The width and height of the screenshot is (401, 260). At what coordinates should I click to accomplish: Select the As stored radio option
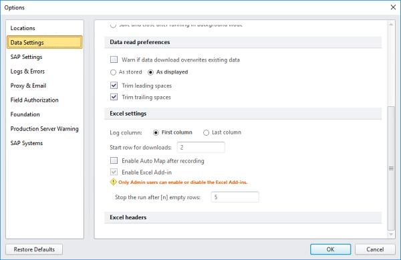pos(113,72)
